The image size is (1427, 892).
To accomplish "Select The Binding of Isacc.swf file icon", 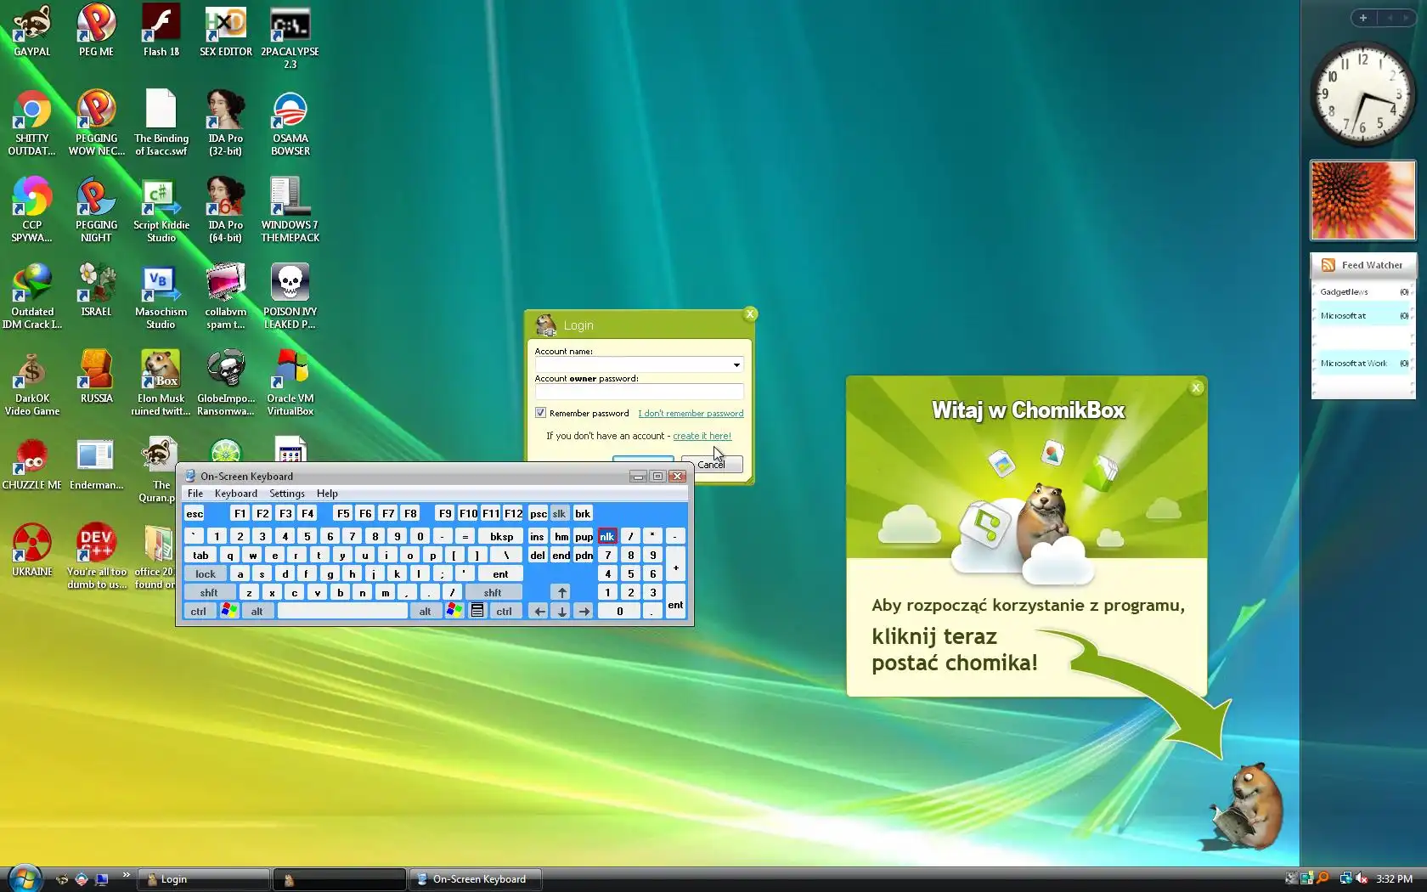I will point(161,123).
